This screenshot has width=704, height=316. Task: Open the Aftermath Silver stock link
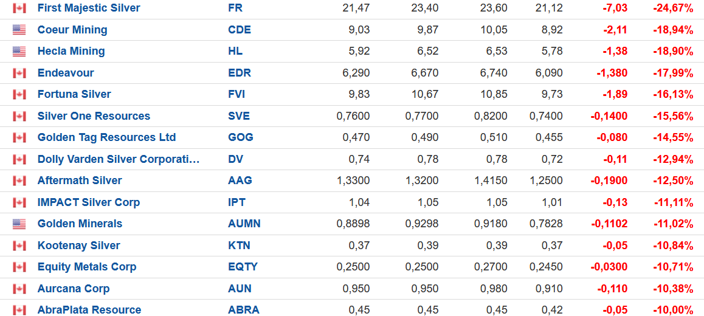coord(80,180)
